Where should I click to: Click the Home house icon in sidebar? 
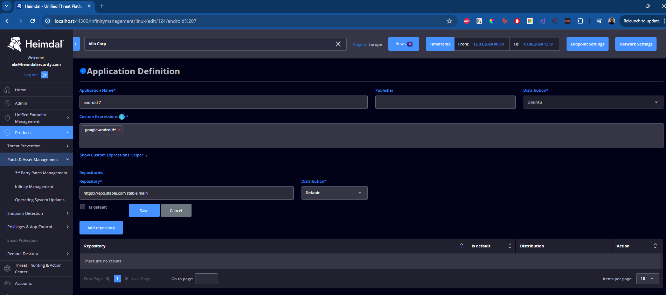click(x=7, y=90)
